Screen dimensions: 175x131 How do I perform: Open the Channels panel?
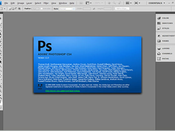click(x=165, y=54)
